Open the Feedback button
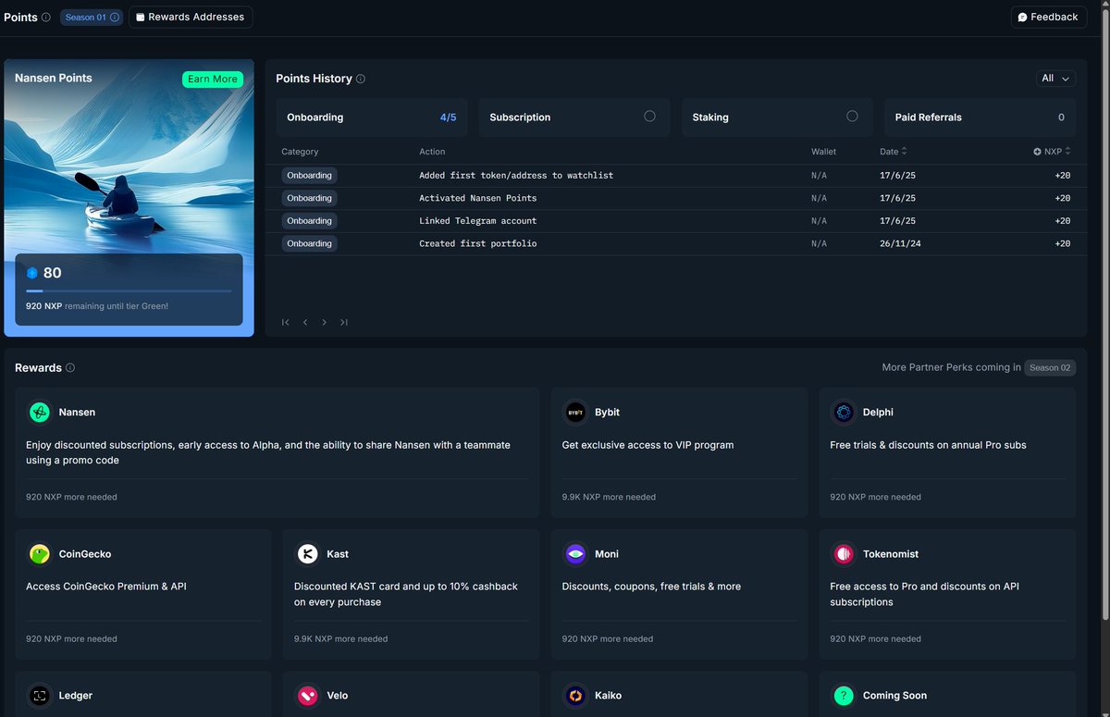 1048,17
